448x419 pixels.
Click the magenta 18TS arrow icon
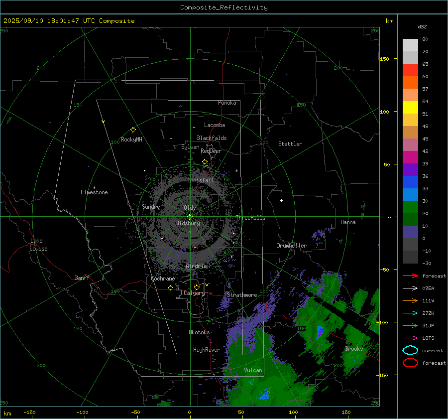[410, 338]
